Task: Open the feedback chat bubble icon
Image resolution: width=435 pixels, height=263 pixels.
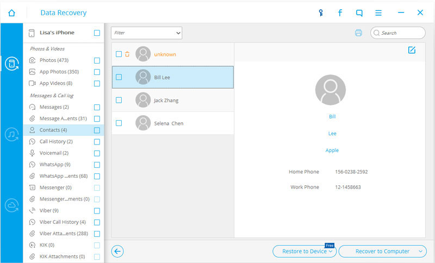Action: point(359,12)
